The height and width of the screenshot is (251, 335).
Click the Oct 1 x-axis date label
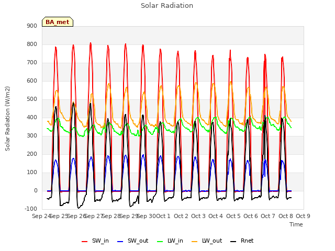pyautogui.click(x=163, y=216)
